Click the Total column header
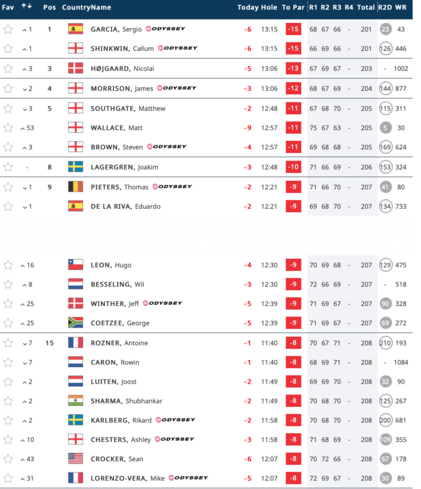This screenshot has height=489, width=421. coord(366,7)
